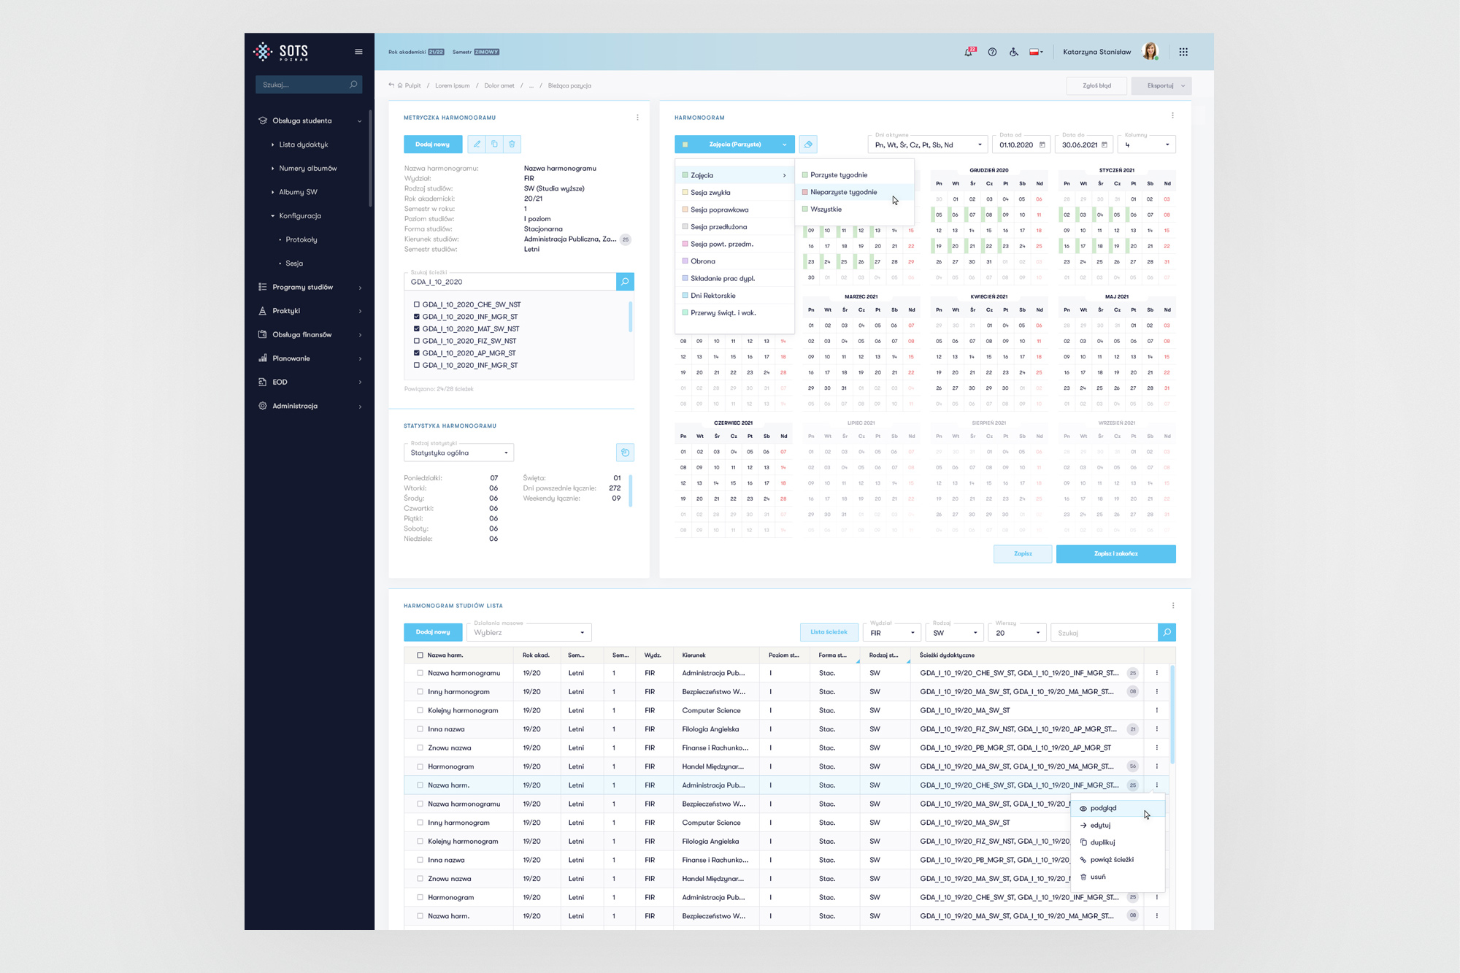This screenshot has width=1460, height=973.
Task: Uncheck GDA_I_10_2020_MAT_SW_NST checkbox
Action: (417, 329)
